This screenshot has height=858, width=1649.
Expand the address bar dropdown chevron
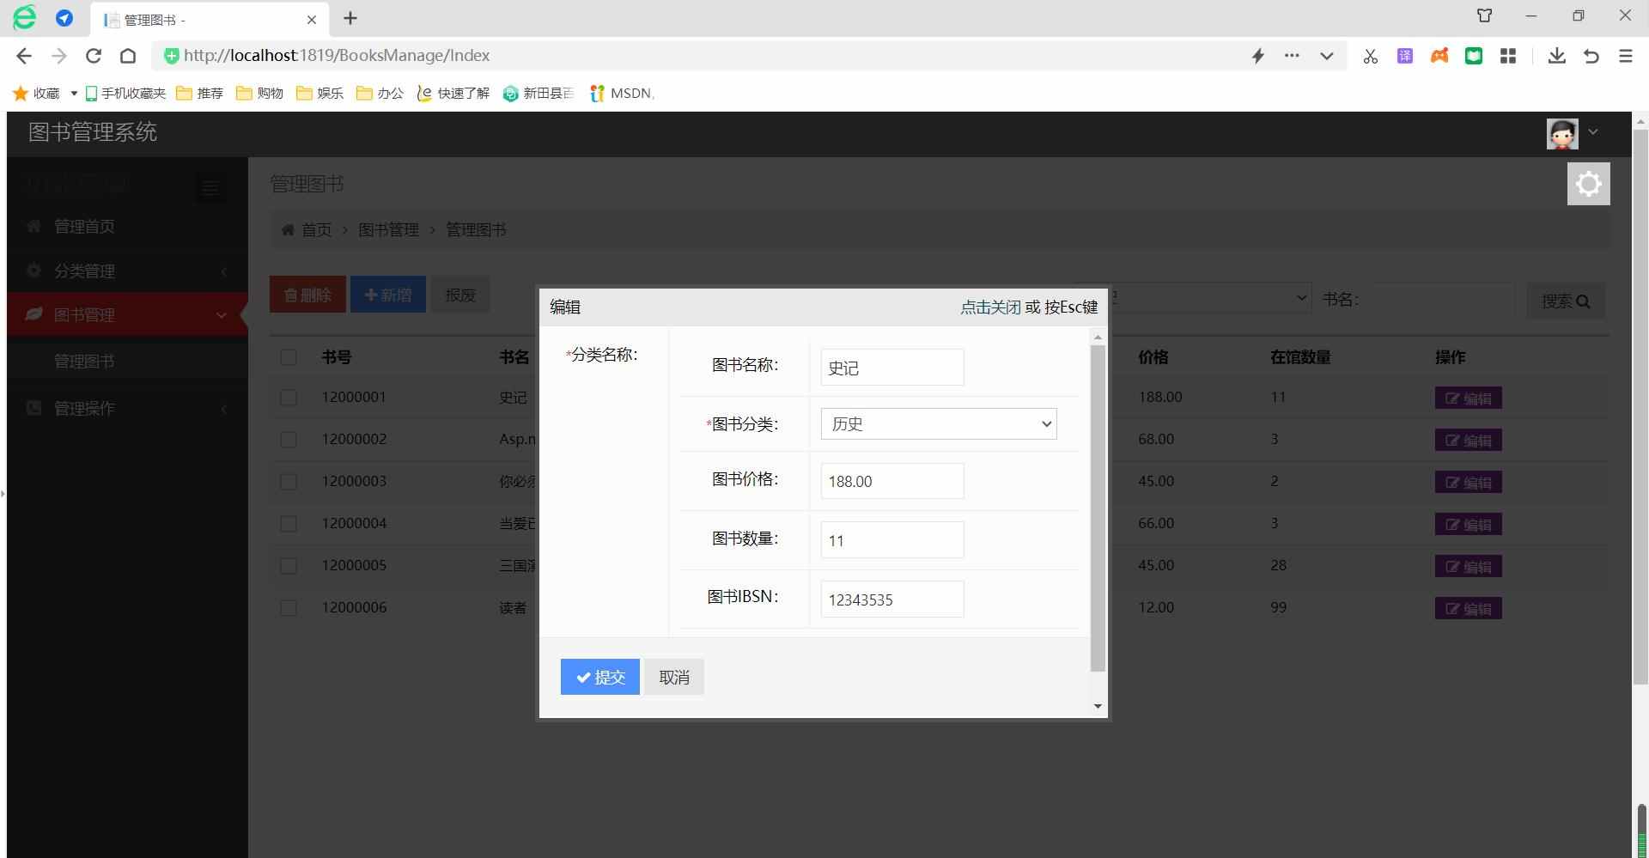[x=1327, y=56]
